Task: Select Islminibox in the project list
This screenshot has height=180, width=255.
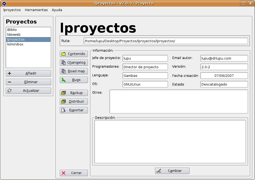Action: 15,44
